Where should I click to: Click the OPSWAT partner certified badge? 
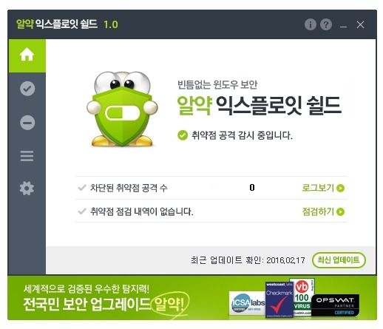(335, 305)
